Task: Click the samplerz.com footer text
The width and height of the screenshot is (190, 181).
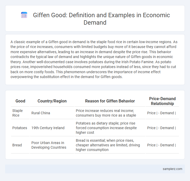Action: 172,169
